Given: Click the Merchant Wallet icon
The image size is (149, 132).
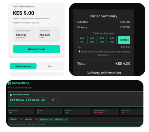Looking at the screenshot, I should 11,95.
